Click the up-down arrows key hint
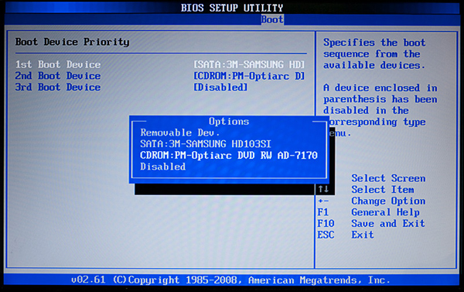This screenshot has width=464, height=292. click(323, 189)
